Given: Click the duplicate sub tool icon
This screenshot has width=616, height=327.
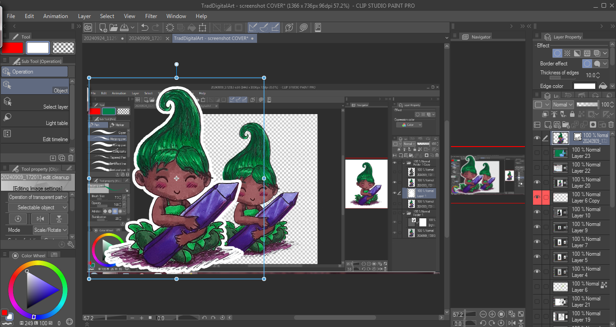Looking at the screenshot, I should click(x=62, y=158).
